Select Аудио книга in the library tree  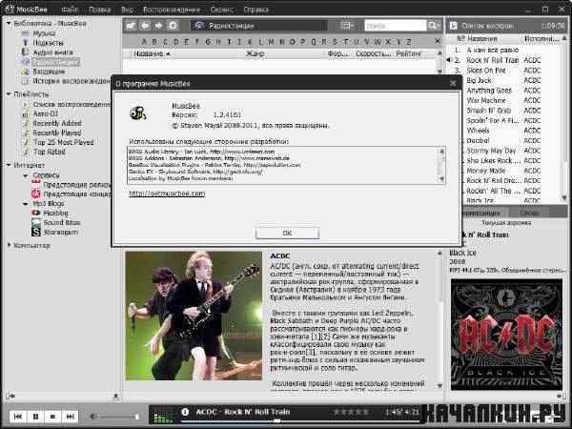[x=52, y=52]
